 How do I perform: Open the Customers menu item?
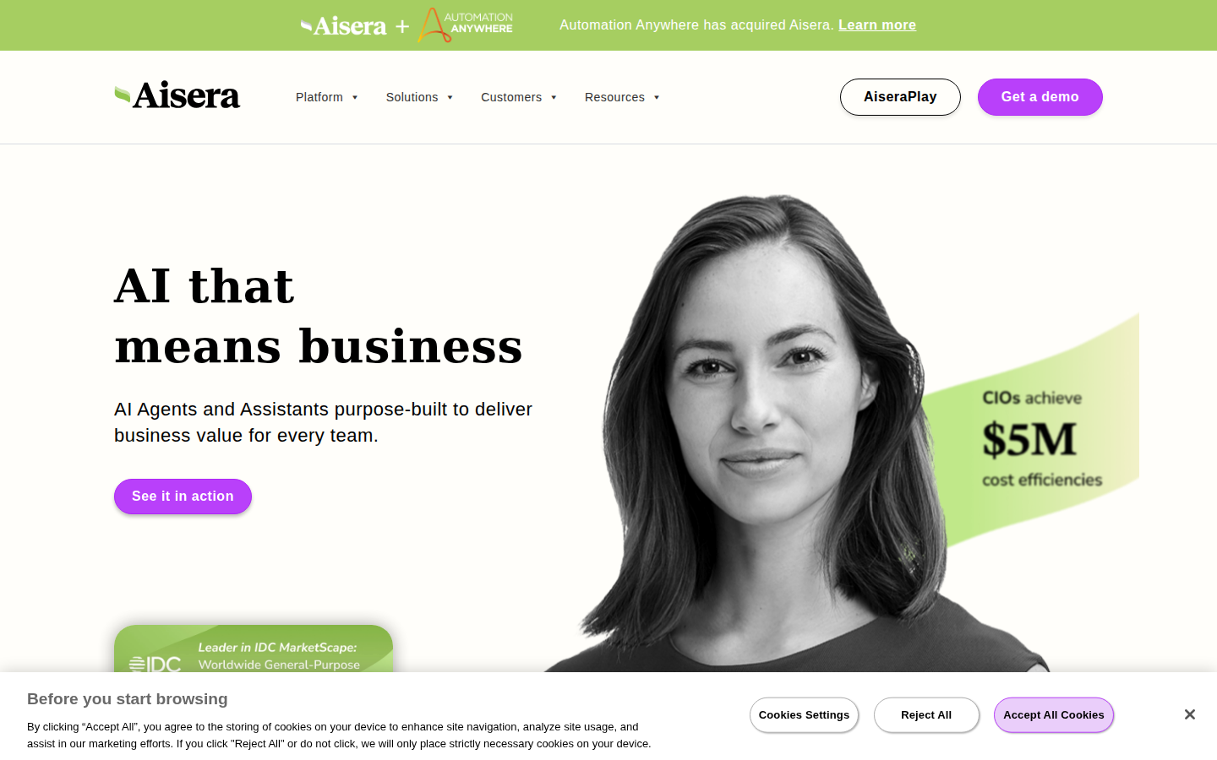[x=511, y=97]
